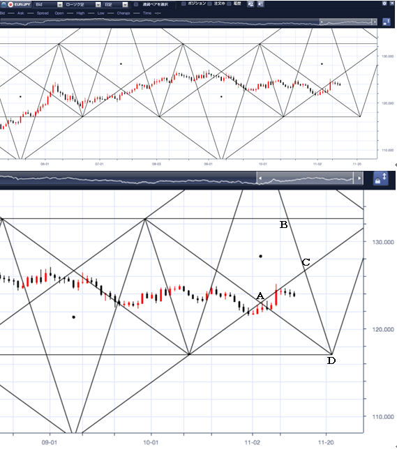Click right arrow of upper range navigator

(x=375, y=22)
